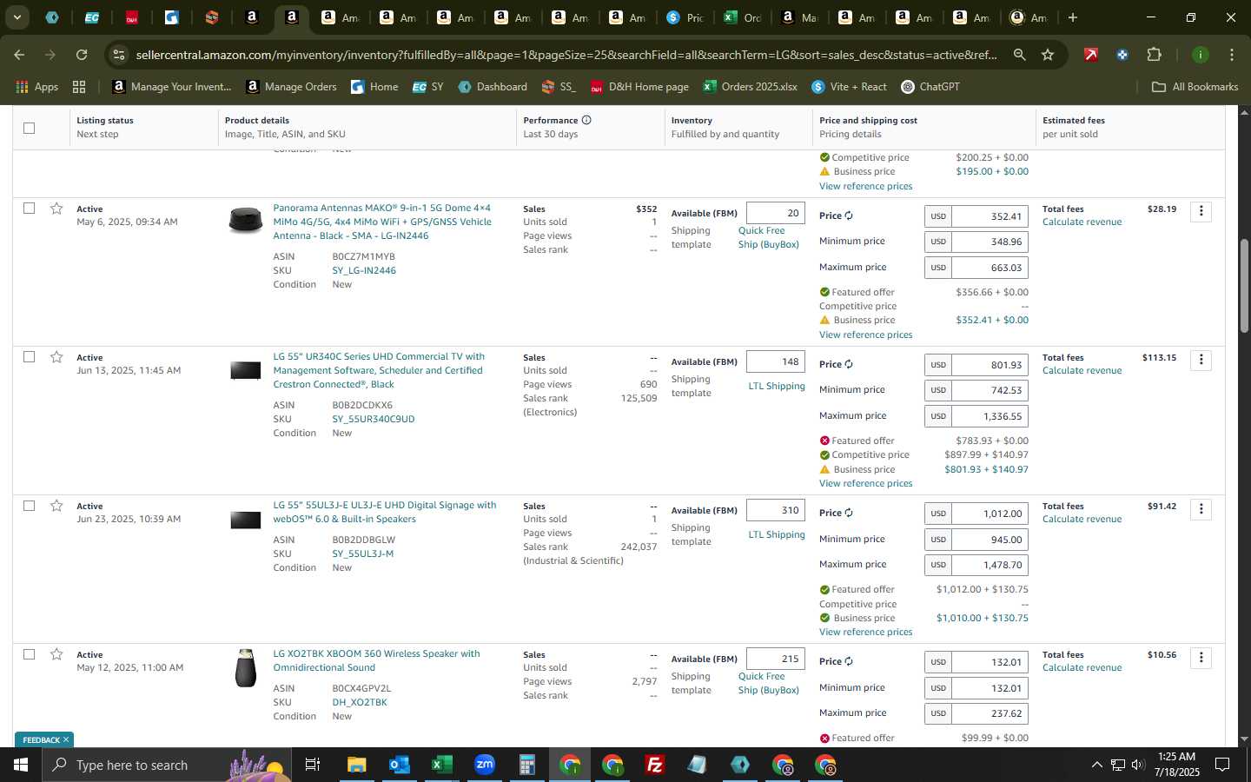Select LG XO2TBK XBOOM listing checkbox

[29, 654]
